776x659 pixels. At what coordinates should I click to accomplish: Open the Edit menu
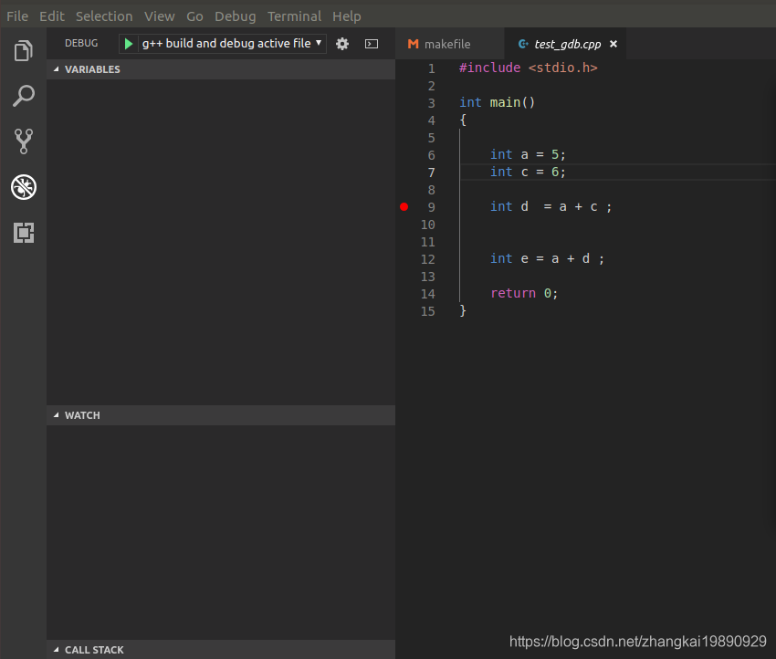[52, 16]
